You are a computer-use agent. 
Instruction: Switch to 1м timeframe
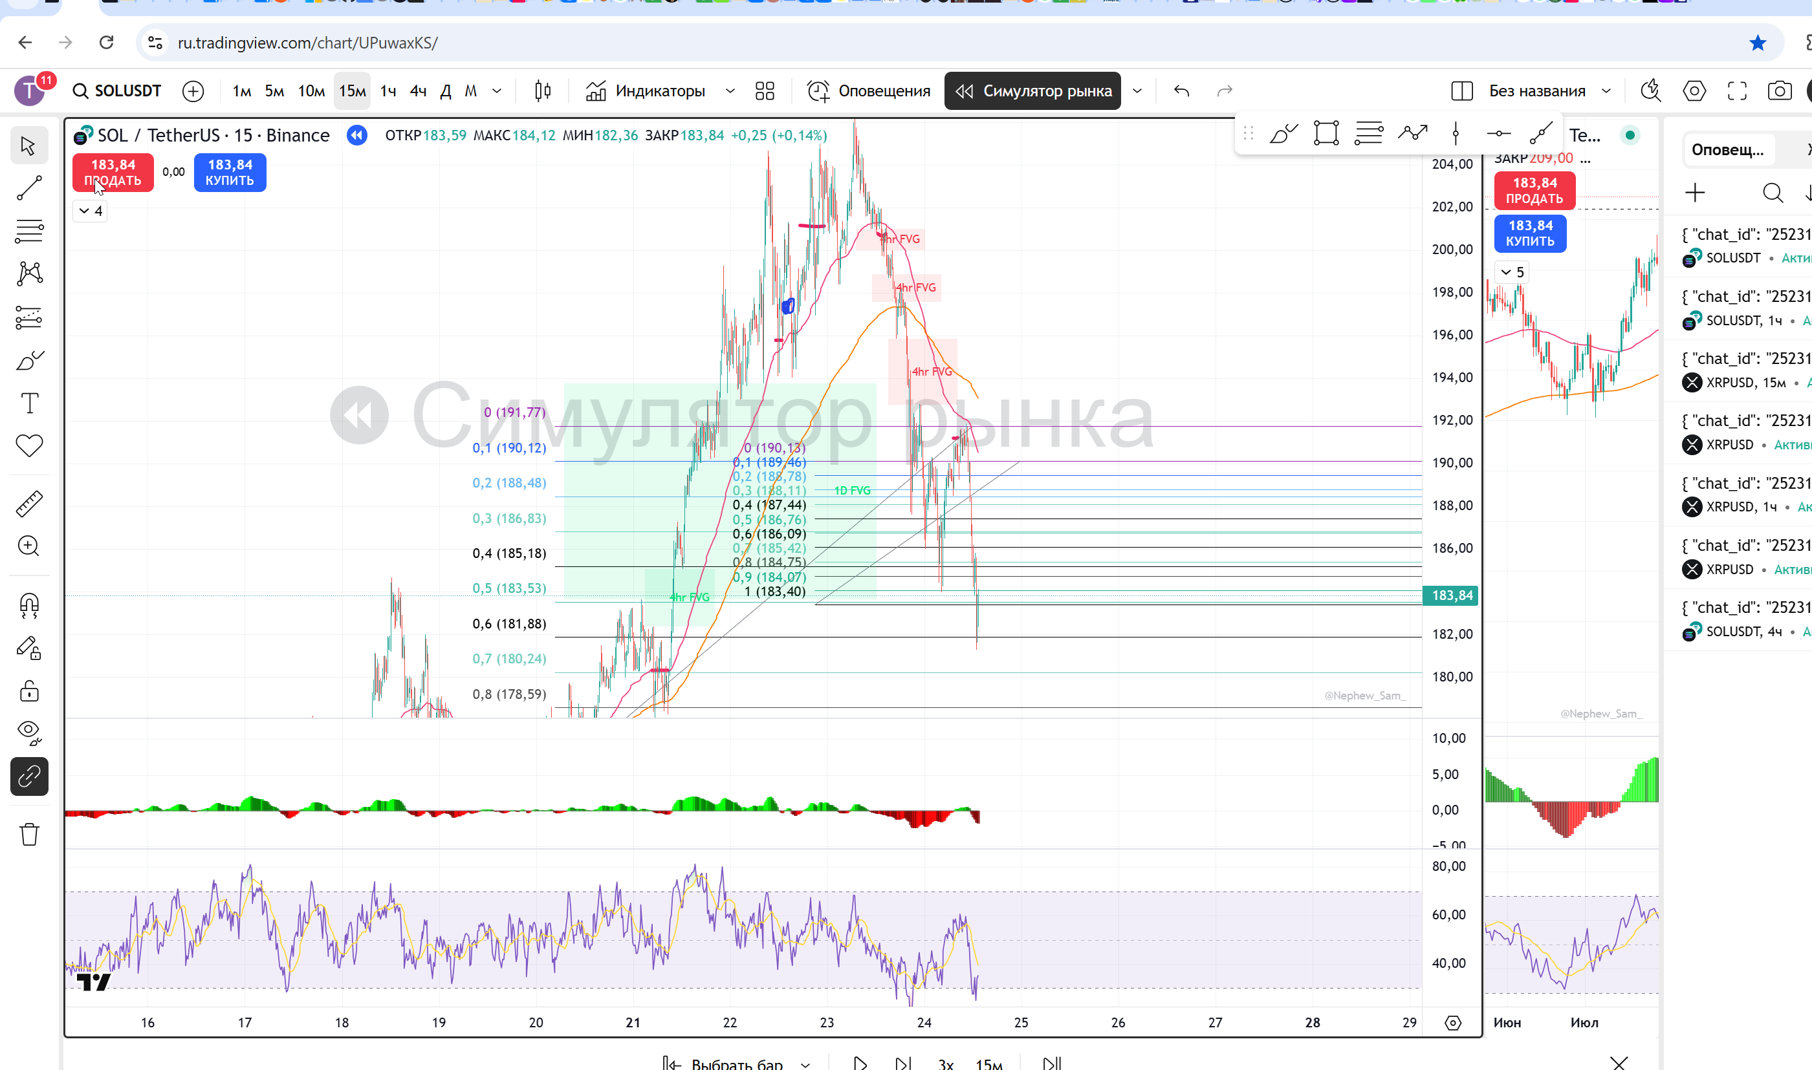coord(242,91)
